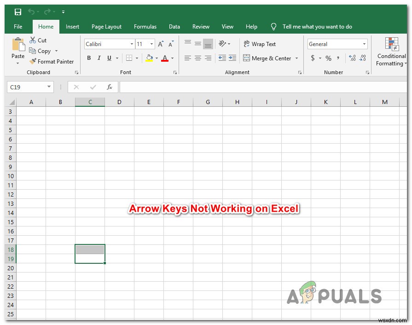The height and width of the screenshot is (325, 412).
Task: Open the Help tab
Action: tap(251, 27)
